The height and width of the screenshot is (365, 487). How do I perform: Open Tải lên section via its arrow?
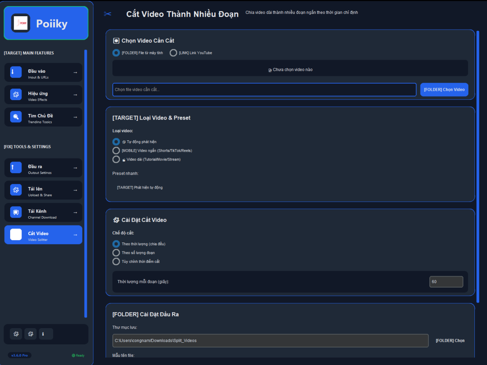[75, 190]
